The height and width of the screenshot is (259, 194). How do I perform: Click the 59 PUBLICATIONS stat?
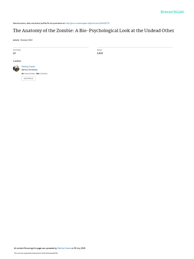tap(28, 74)
